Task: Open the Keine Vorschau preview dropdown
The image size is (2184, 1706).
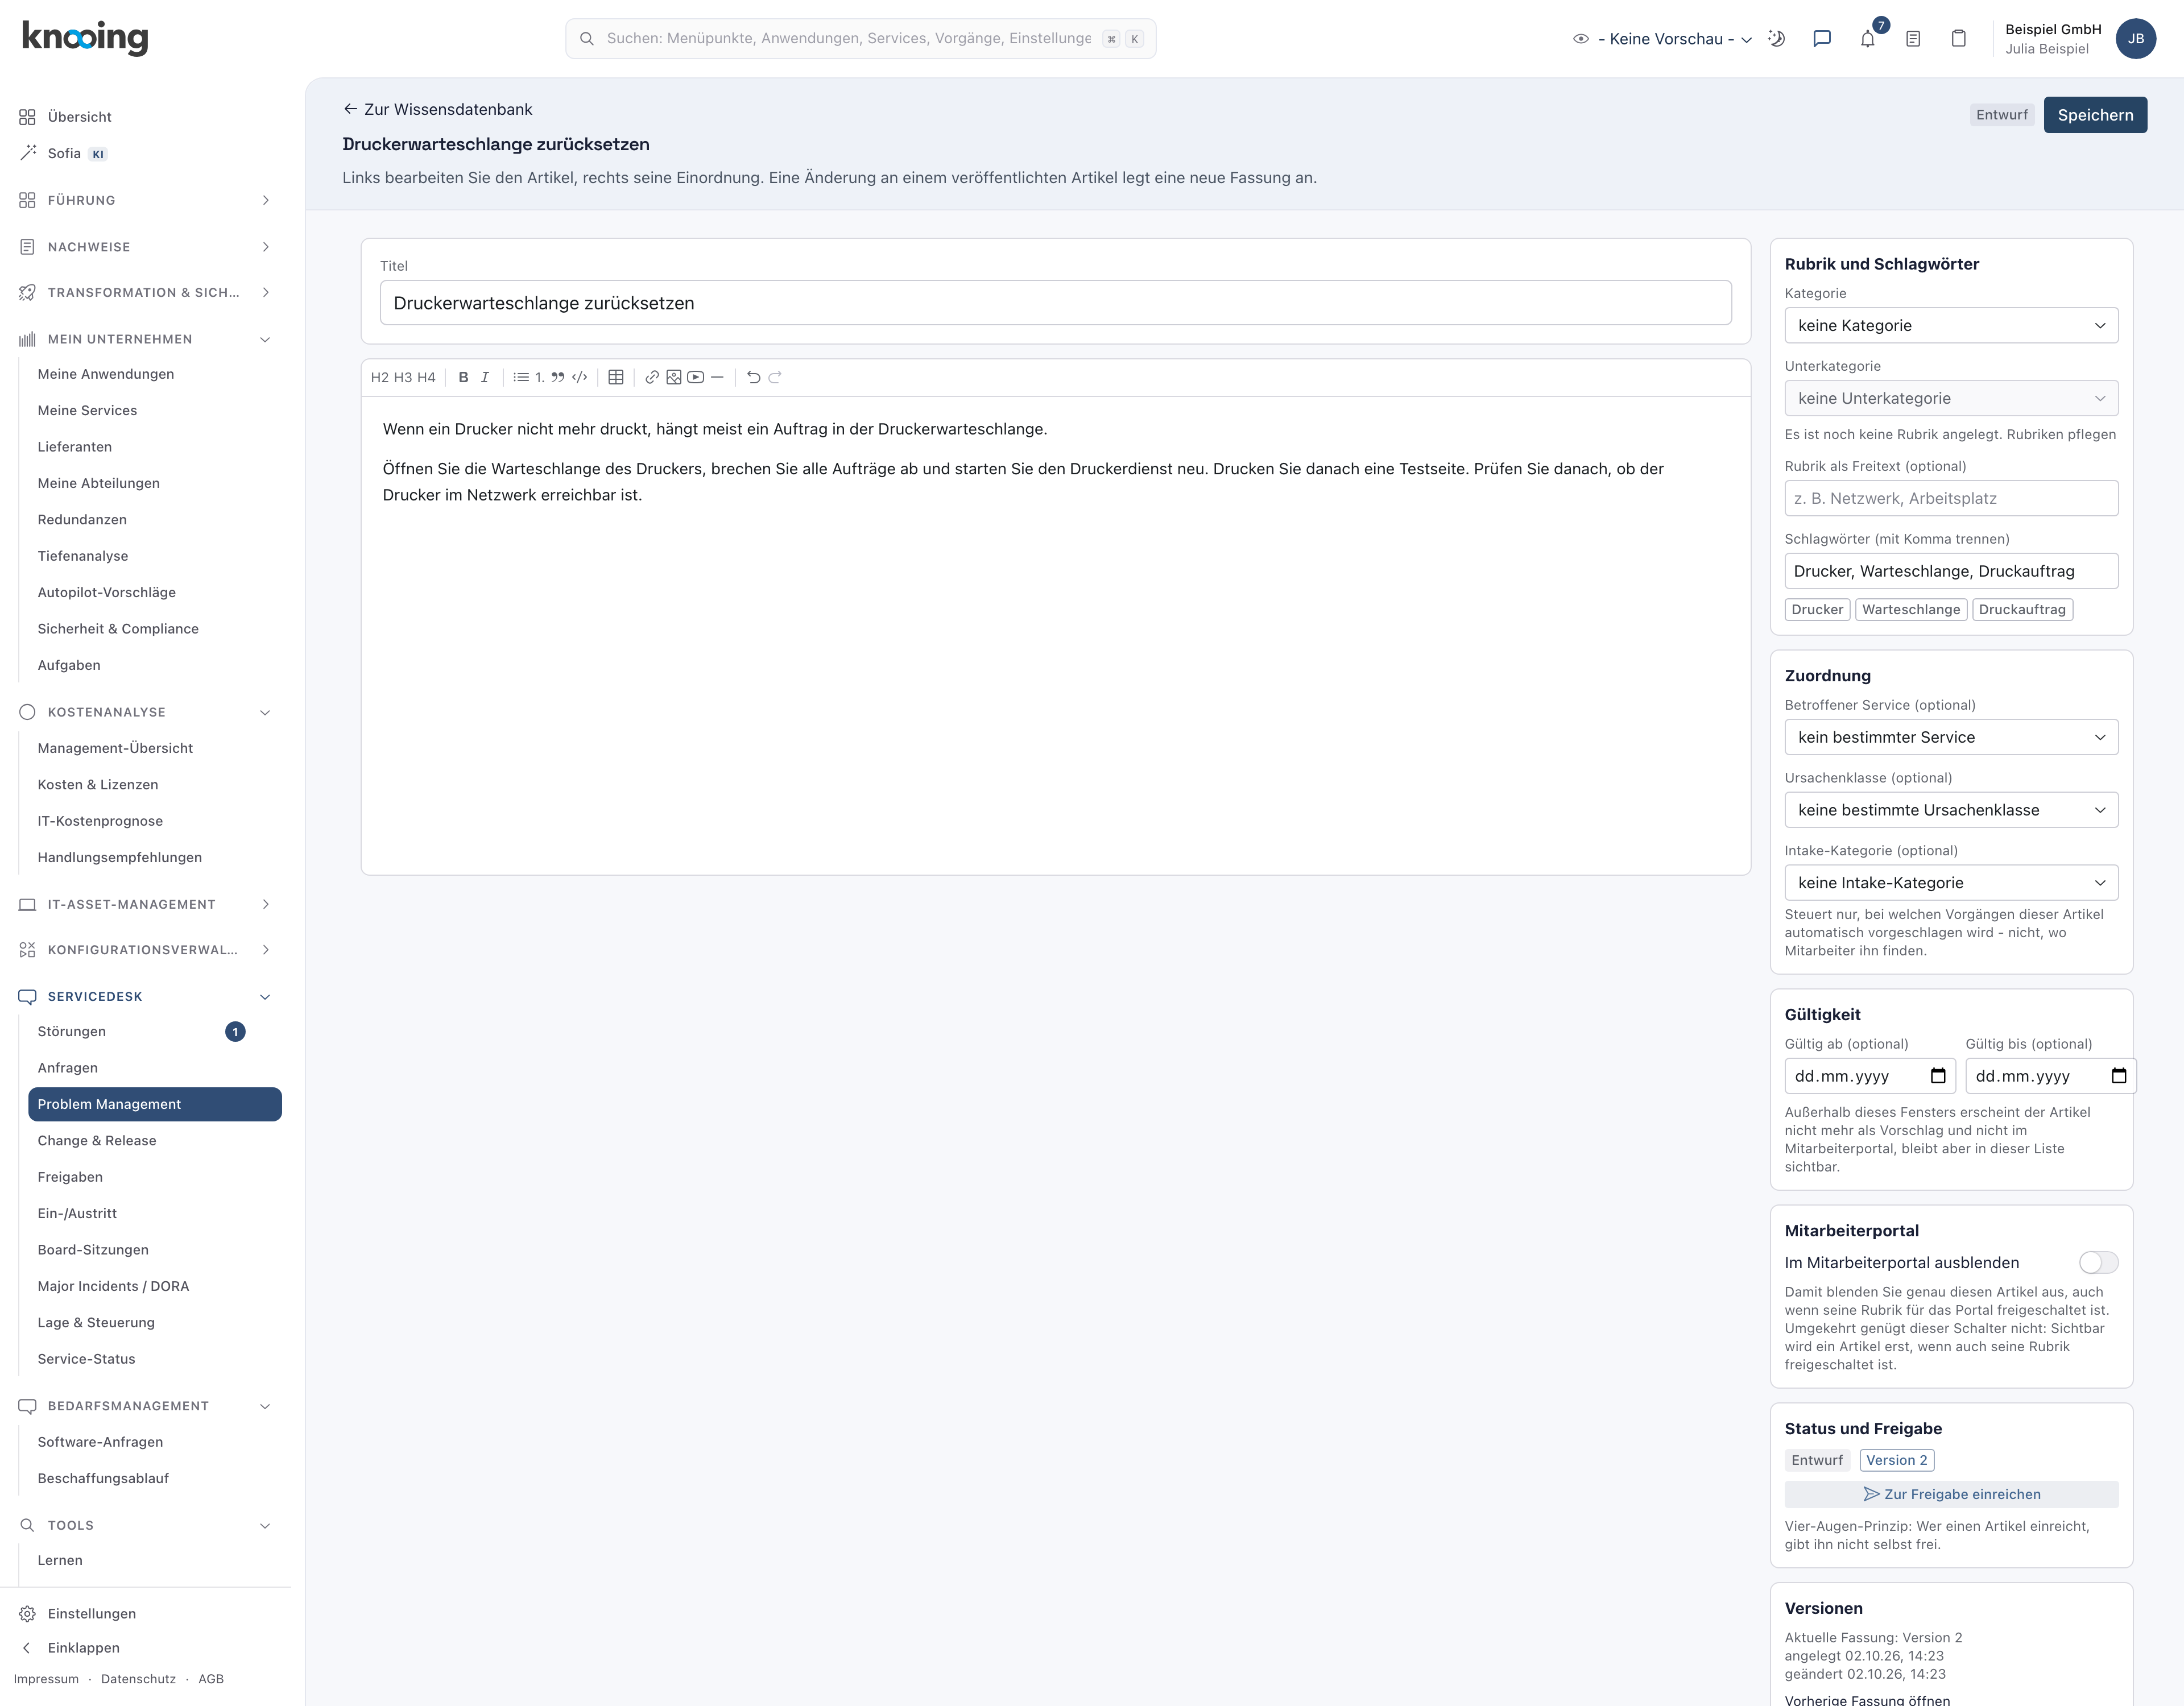Action: pyautogui.click(x=1664, y=39)
